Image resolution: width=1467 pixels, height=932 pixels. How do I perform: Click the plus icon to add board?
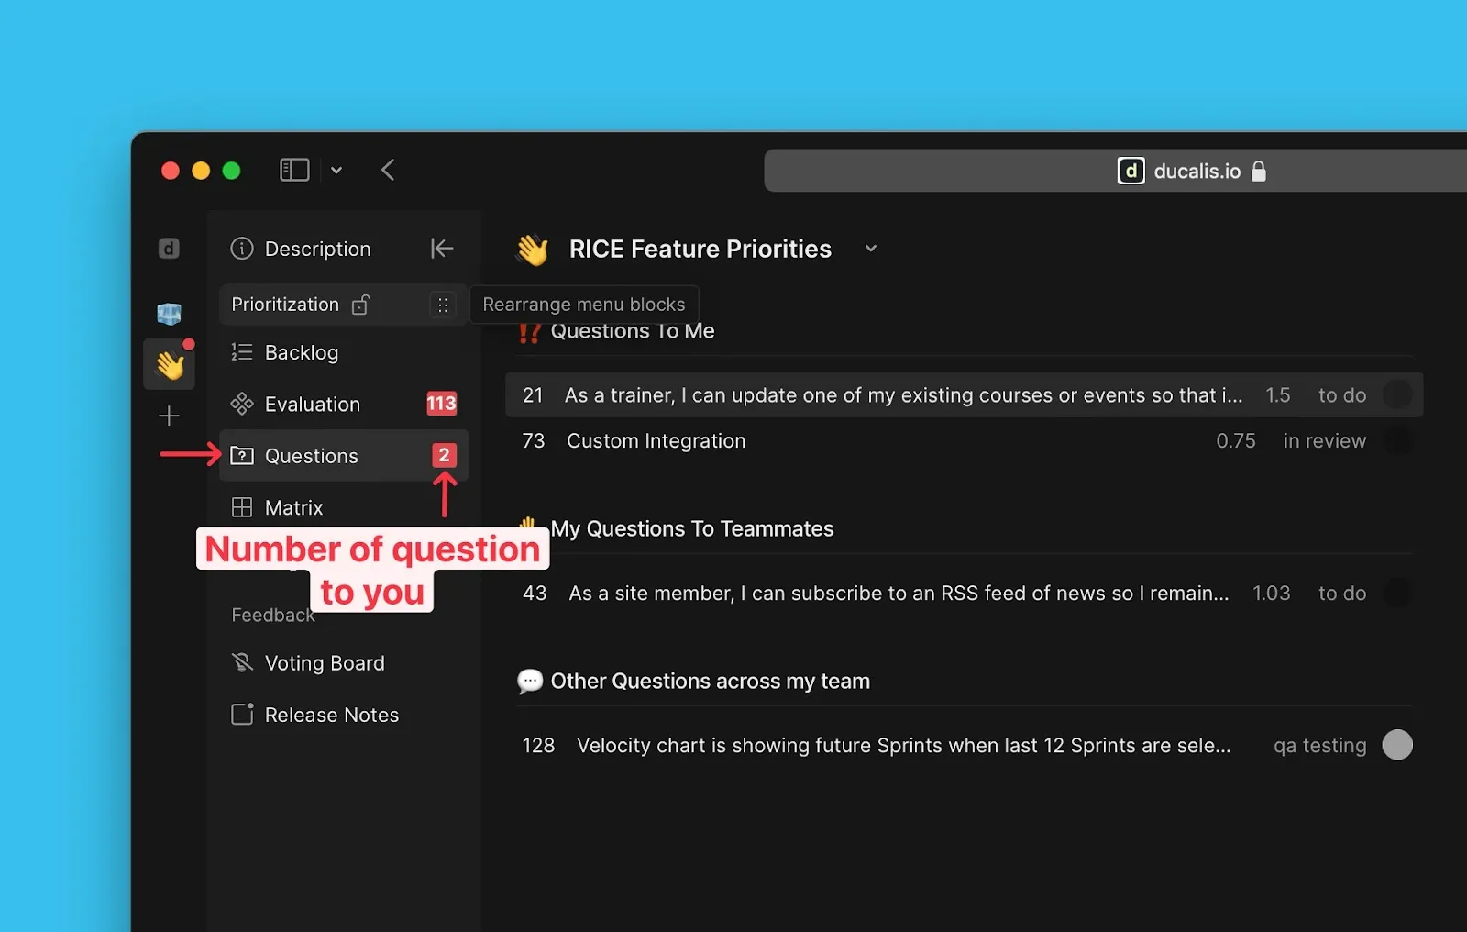point(169,416)
